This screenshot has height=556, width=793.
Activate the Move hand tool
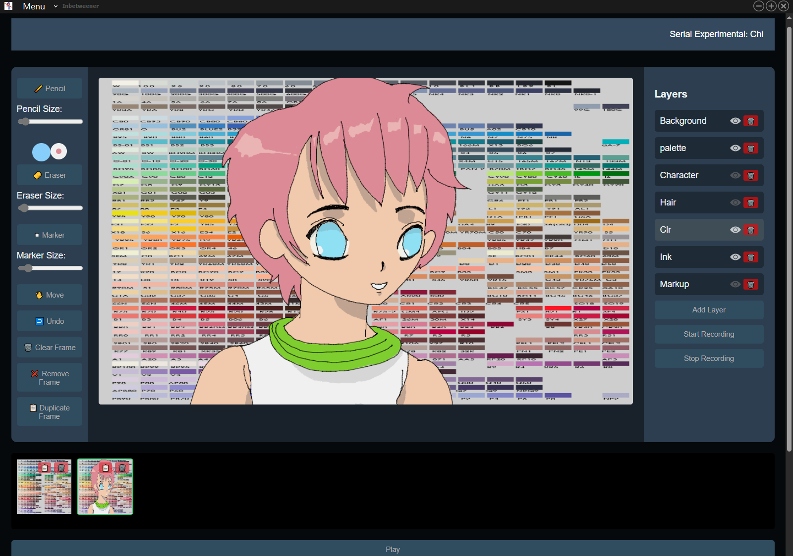[50, 295]
